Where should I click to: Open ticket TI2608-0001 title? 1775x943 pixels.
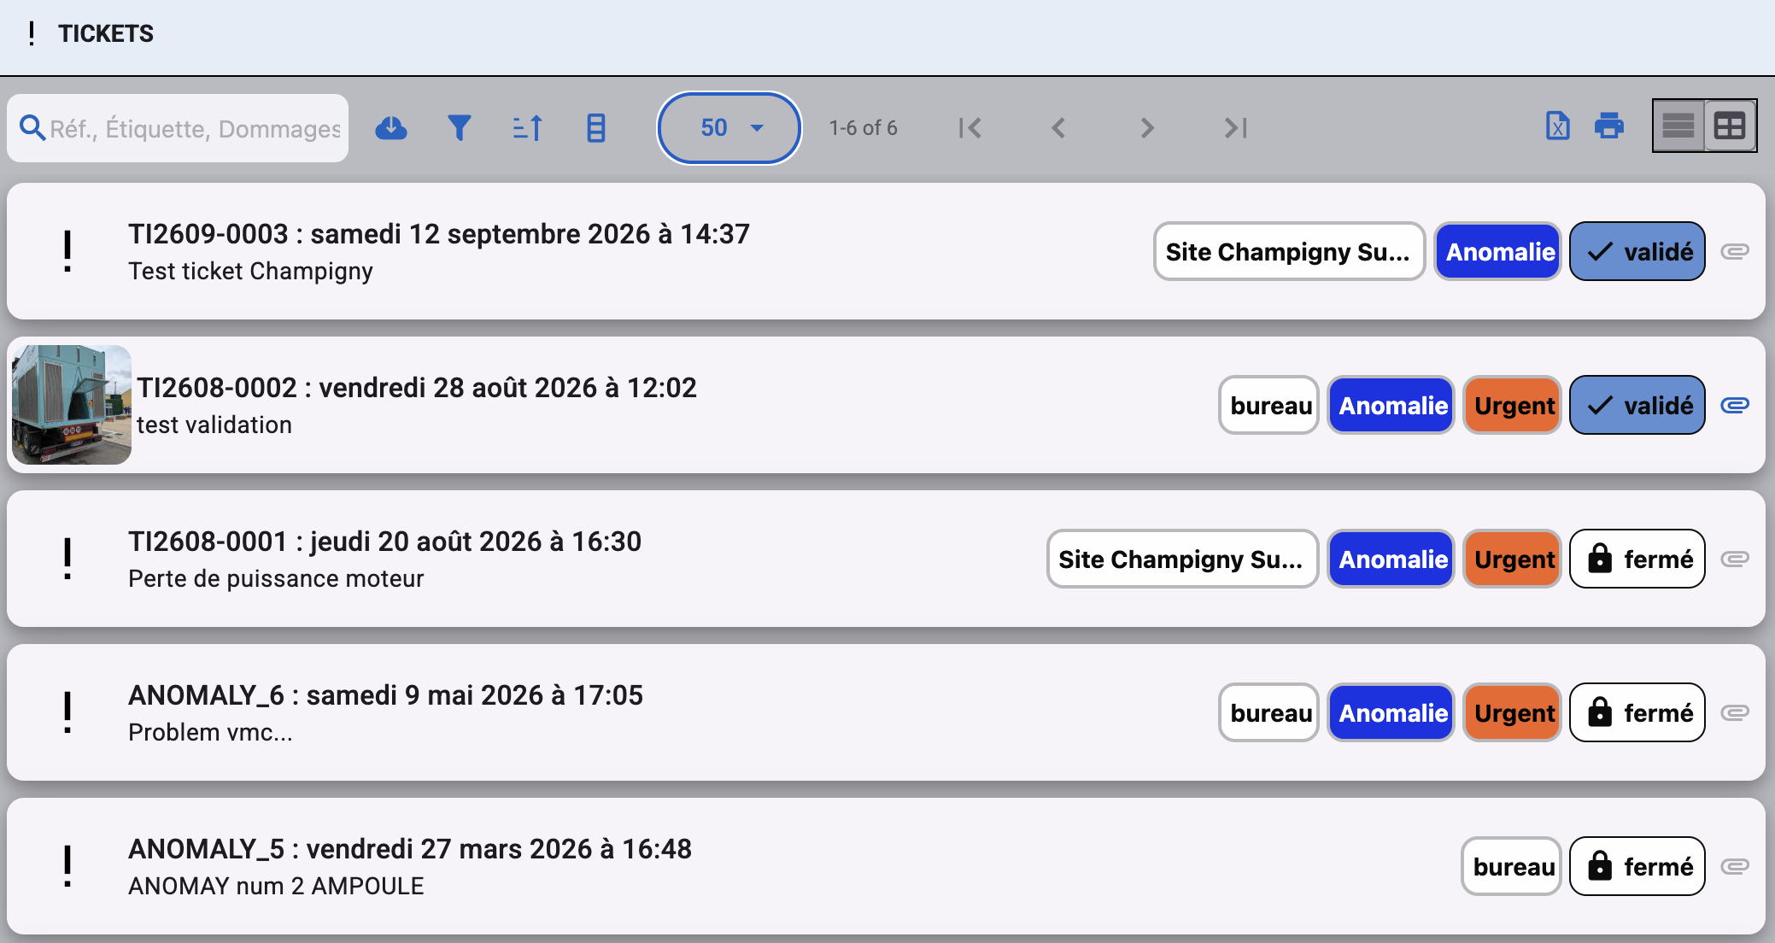[x=384, y=542]
